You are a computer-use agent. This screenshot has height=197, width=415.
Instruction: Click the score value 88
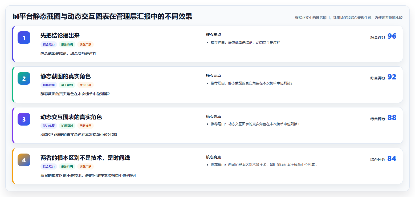[x=392, y=118]
